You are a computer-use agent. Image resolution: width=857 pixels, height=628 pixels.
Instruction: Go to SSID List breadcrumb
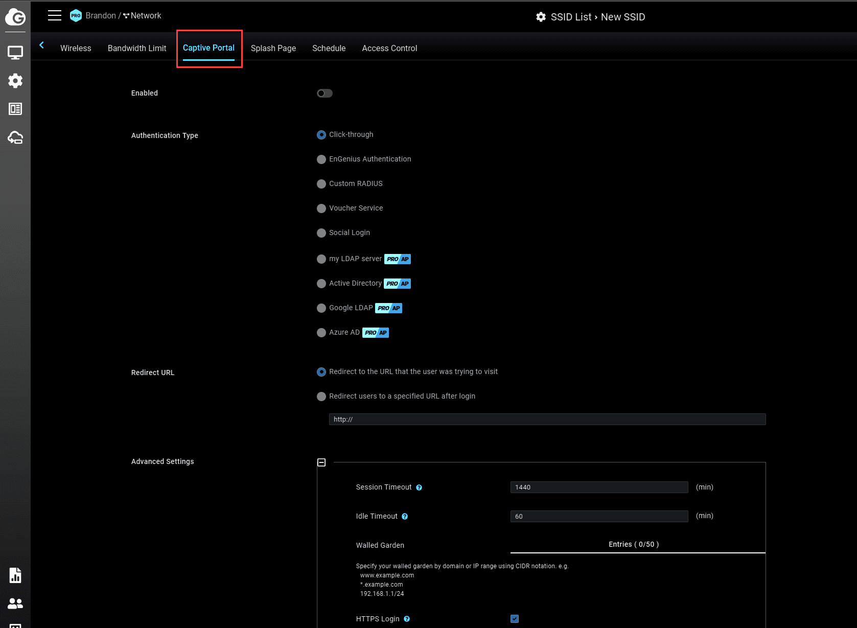click(x=571, y=17)
